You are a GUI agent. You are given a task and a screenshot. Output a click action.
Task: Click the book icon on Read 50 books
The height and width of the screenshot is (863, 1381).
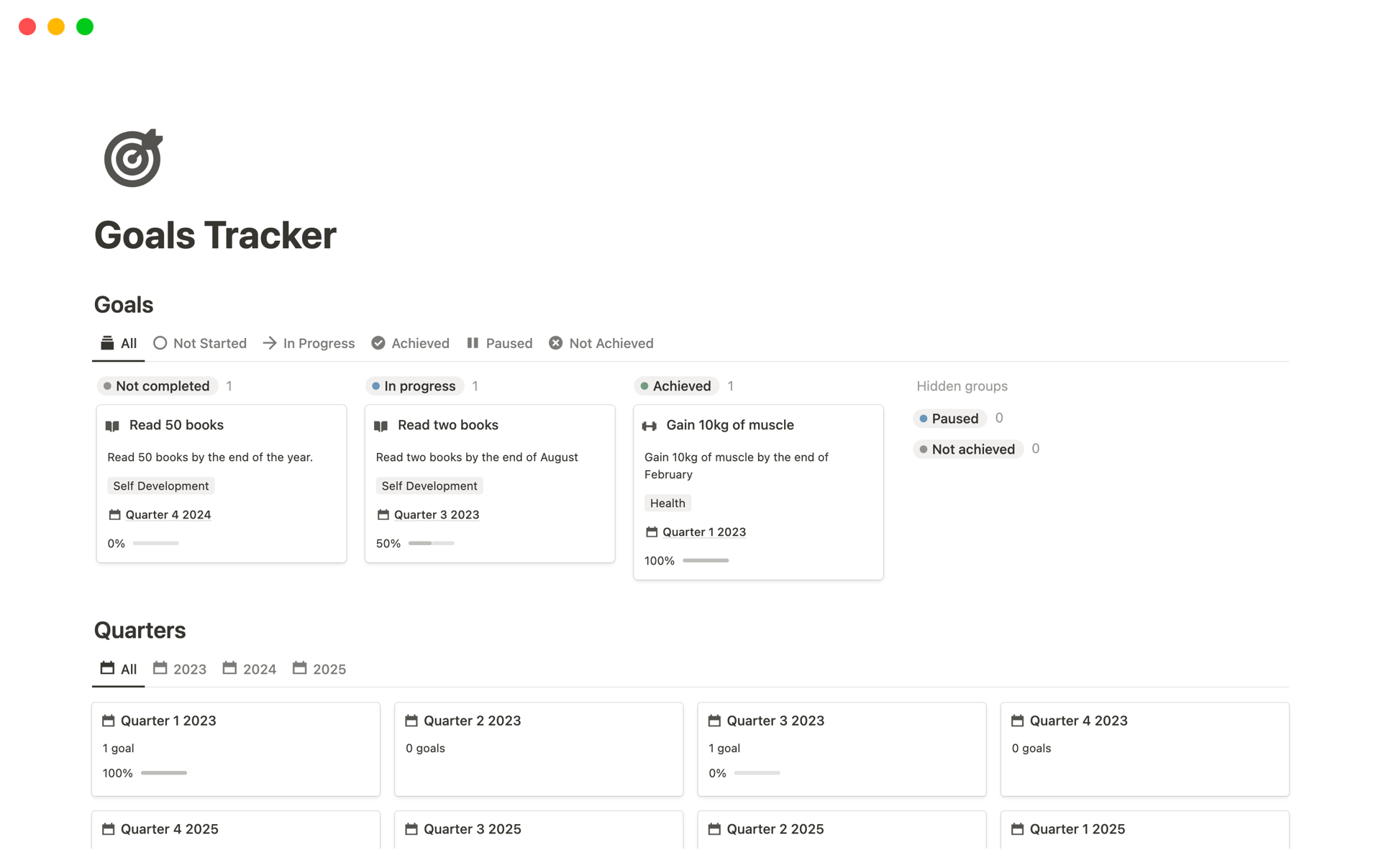pyautogui.click(x=113, y=426)
